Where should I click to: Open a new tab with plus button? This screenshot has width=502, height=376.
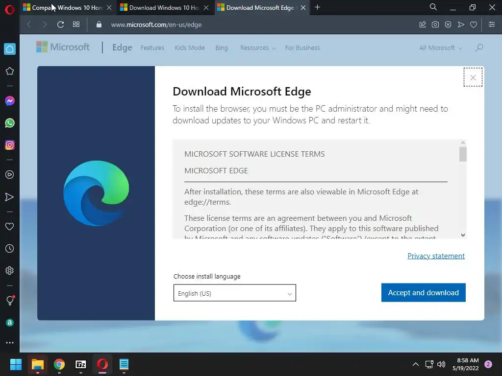tap(317, 7)
